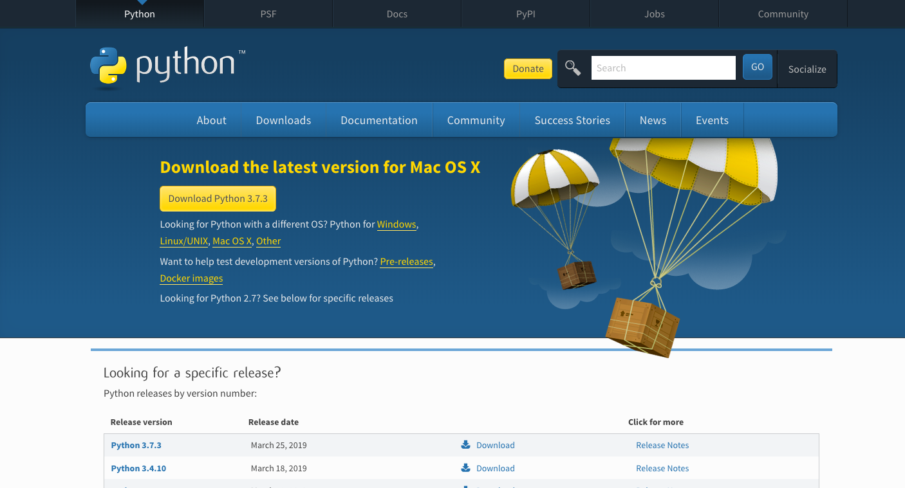Click the 'Looking for a specific release?' heading
This screenshot has height=488, width=905.
(192, 373)
